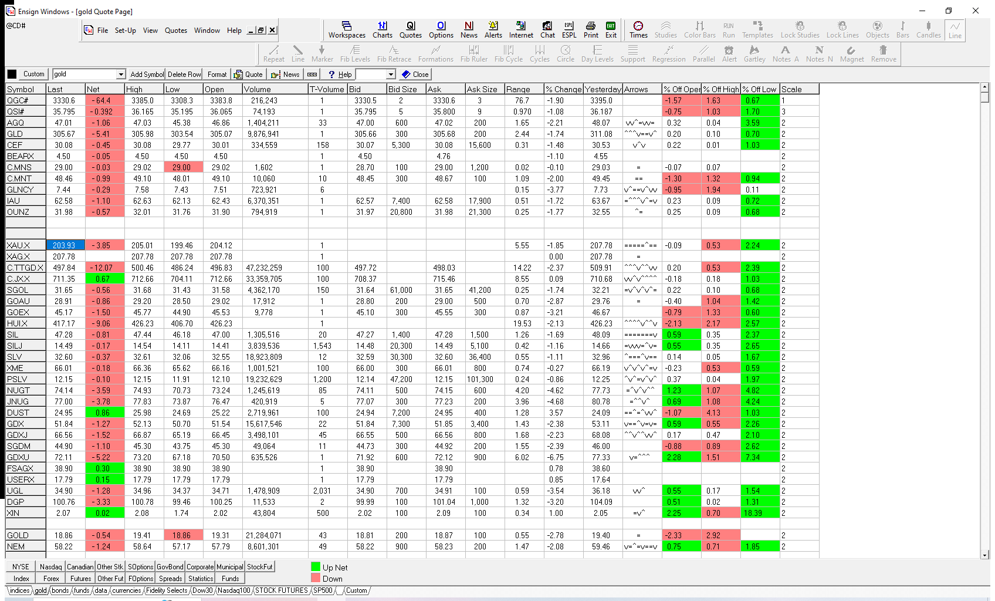Image resolution: width=995 pixels, height=601 pixels.
Task: Select the highlighted XAUX Last cell 203.93
Action: [66, 245]
